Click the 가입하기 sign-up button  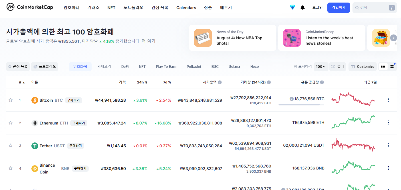coord(338,8)
